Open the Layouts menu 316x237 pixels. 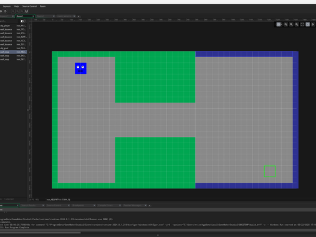click(7, 6)
